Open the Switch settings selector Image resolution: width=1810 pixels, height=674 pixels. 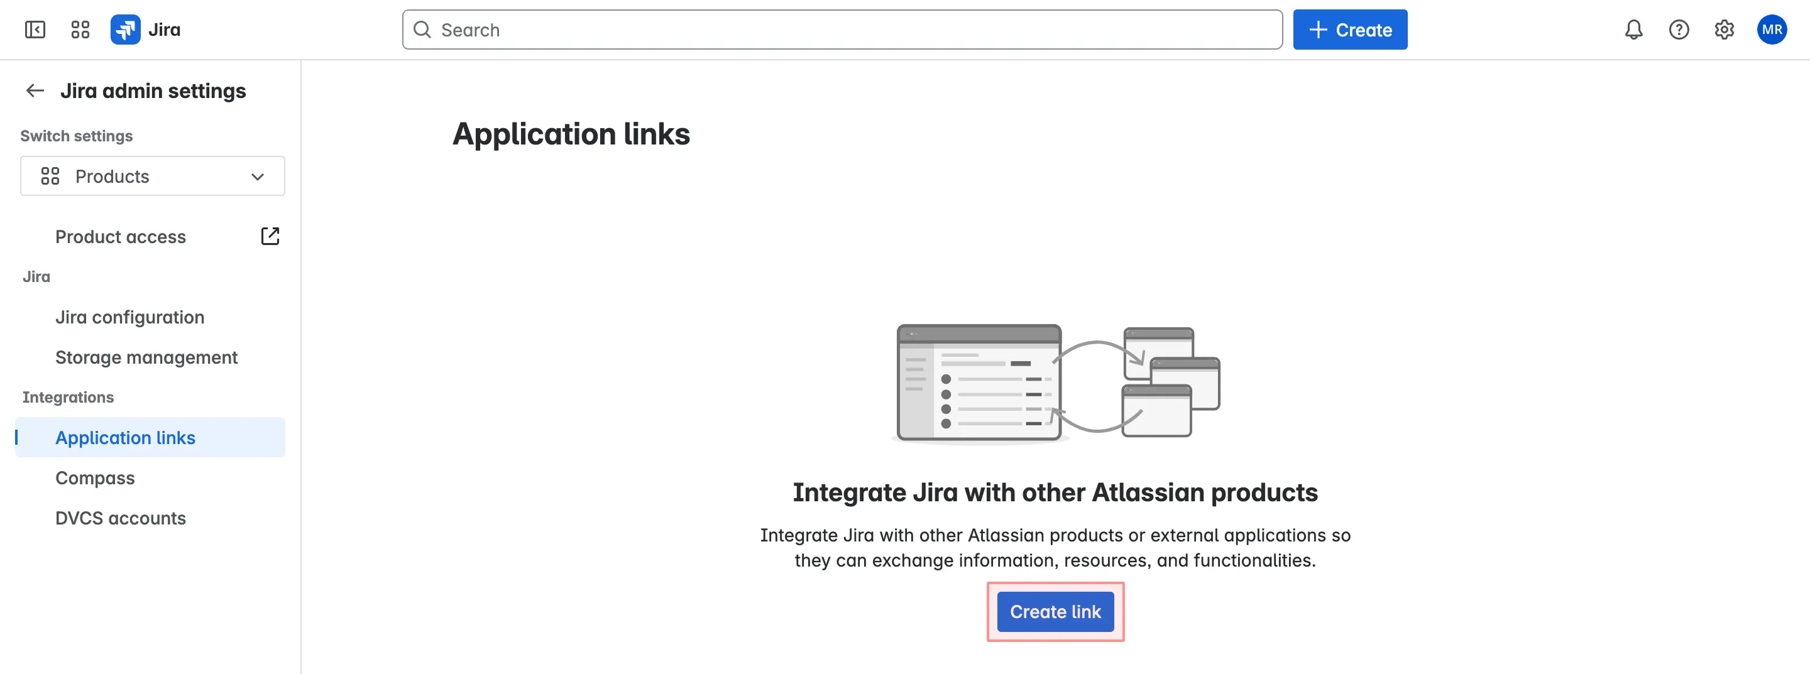point(151,177)
